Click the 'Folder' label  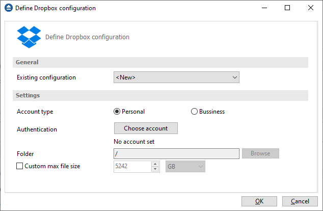[25, 154]
